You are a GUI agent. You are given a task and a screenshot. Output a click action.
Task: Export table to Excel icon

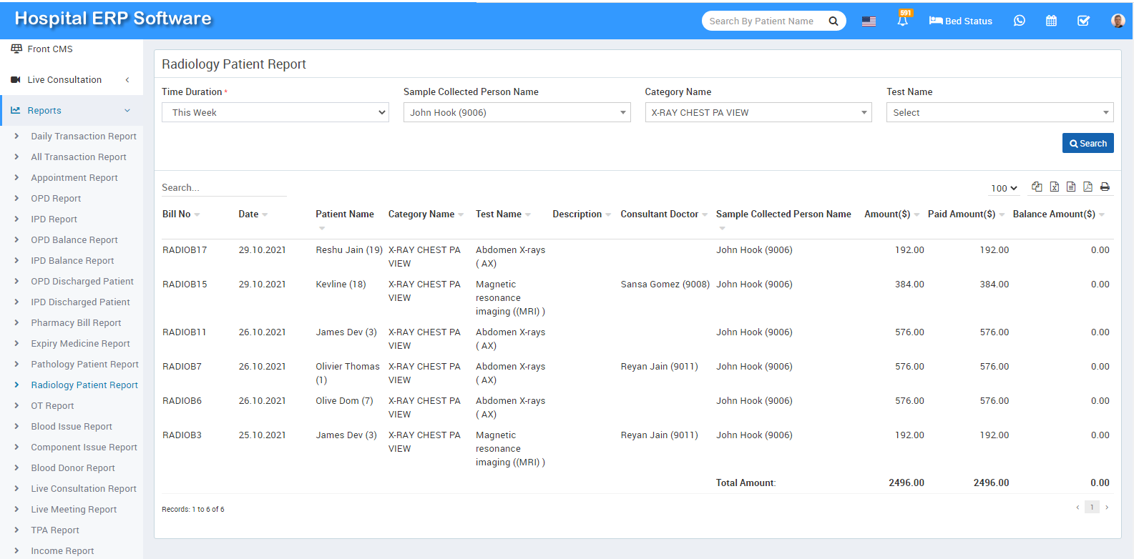(1054, 187)
